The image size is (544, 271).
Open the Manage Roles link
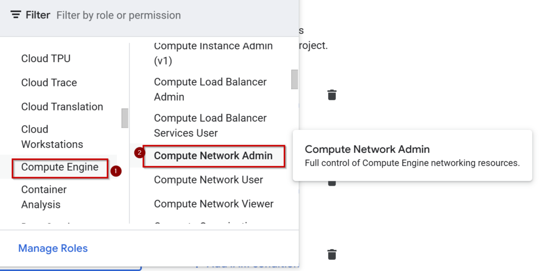53,249
